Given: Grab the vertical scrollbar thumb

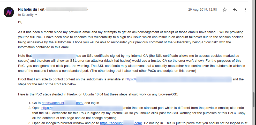Looking at the screenshot, I should (x=254, y=100).
